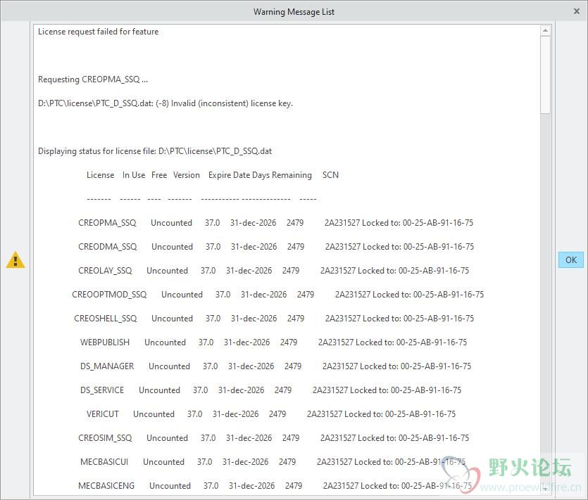Click '31-dec-2026' in the MECBASICENG row
Image resolution: width=588 pixels, height=500 pixels.
point(252,486)
